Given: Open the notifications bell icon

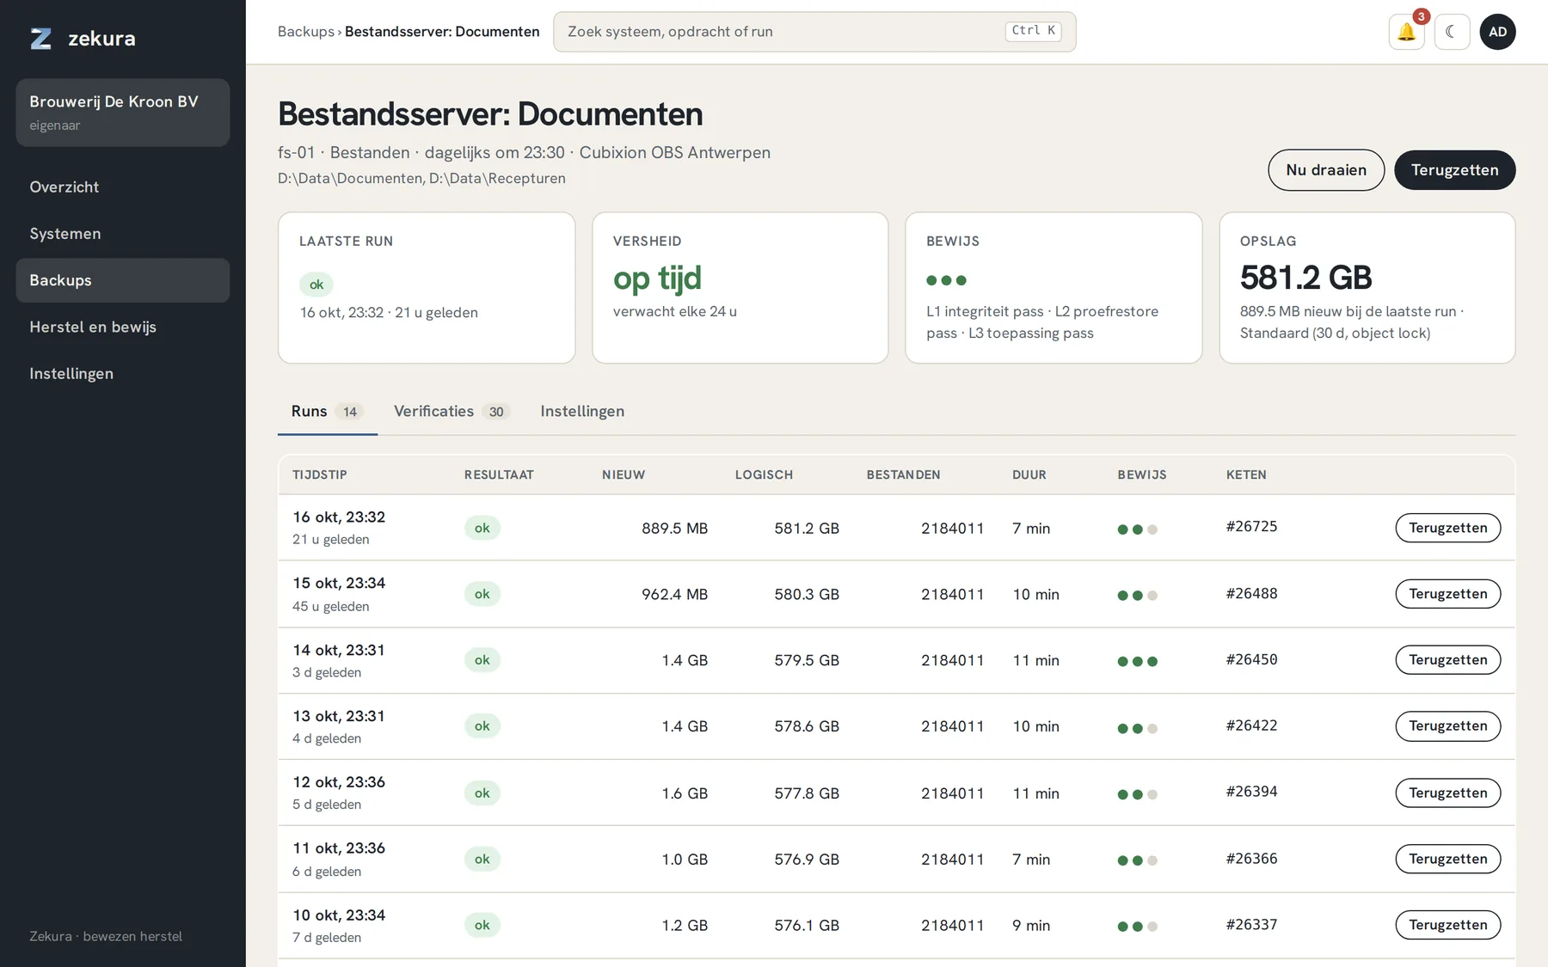Looking at the screenshot, I should click(1406, 32).
